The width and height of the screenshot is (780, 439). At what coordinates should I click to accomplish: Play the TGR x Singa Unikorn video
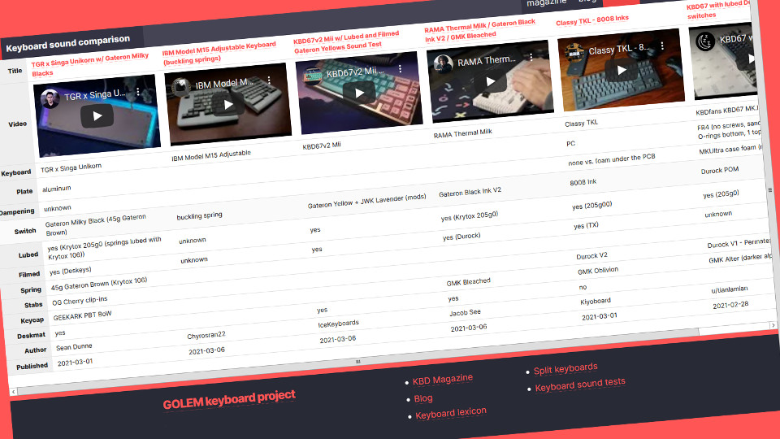(97, 115)
